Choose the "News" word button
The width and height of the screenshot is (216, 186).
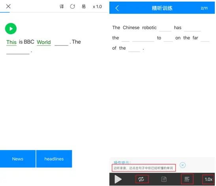(18, 159)
